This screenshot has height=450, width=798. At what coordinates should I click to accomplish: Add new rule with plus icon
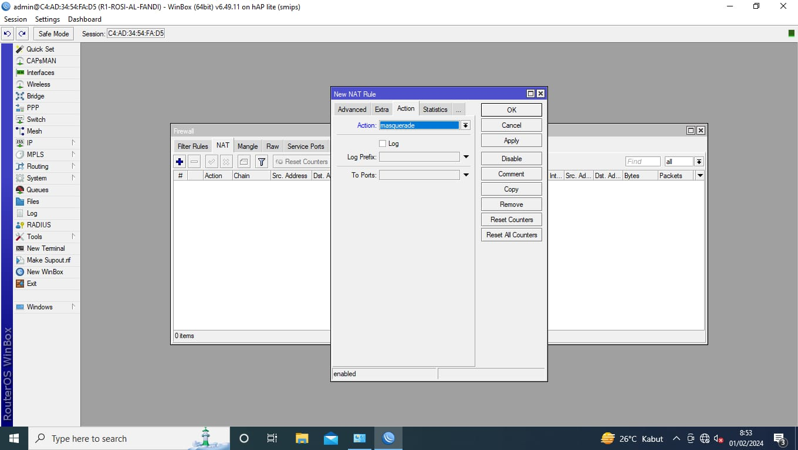[180, 162]
